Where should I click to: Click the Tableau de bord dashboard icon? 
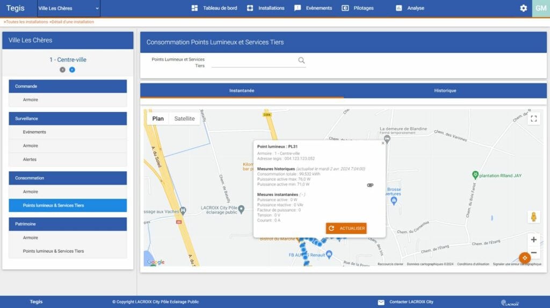[x=194, y=8]
